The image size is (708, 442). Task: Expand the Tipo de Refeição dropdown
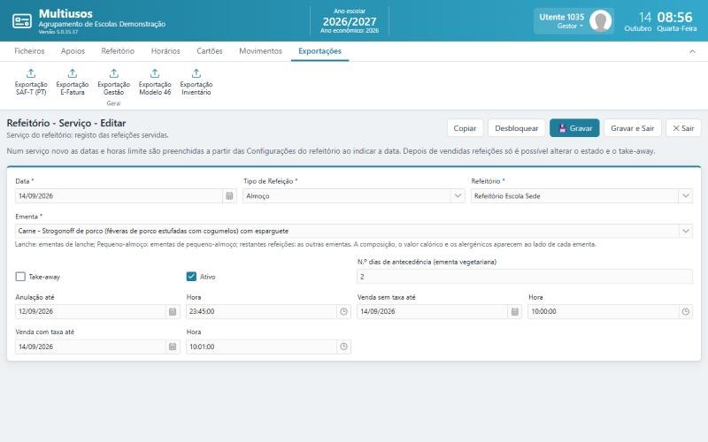458,195
